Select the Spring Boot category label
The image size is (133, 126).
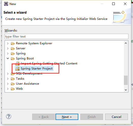tap(25, 58)
